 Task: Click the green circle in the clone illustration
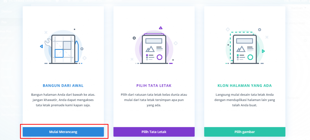(x=250, y=57)
